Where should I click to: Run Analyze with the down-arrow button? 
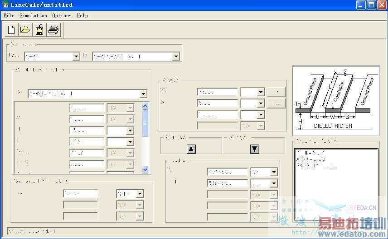pyautogui.click(x=255, y=149)
